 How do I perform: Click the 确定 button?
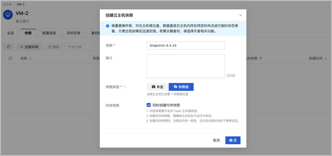click(233, 140)
